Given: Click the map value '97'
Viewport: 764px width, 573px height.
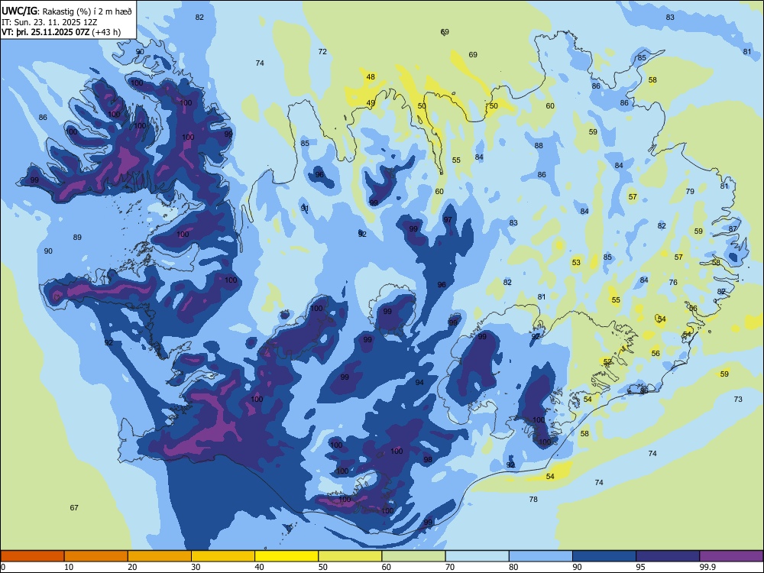Looking at the screenshot, I should tap(448, 220).
